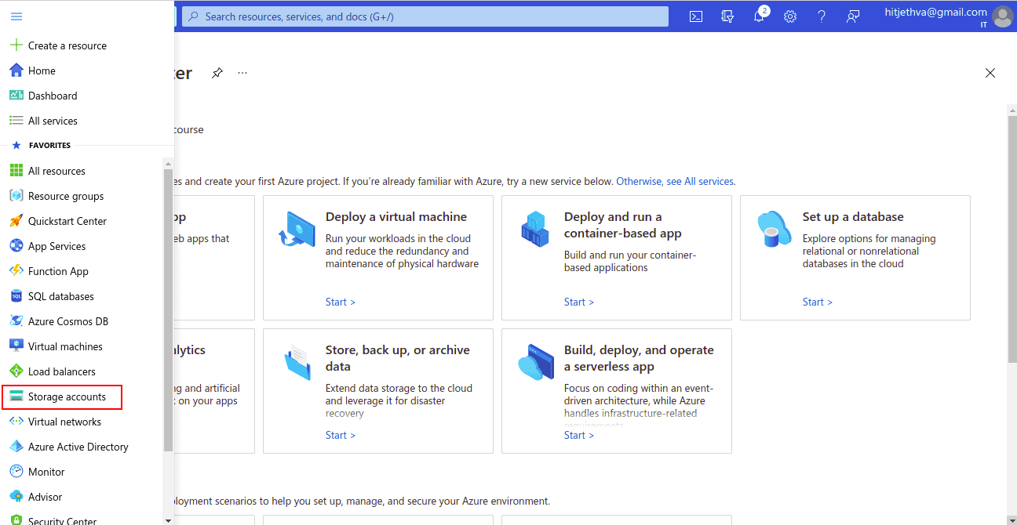This screenshot has width=1017, height=525.
Task: Open the Feedback icon in top bar
Action: [853, 16]
